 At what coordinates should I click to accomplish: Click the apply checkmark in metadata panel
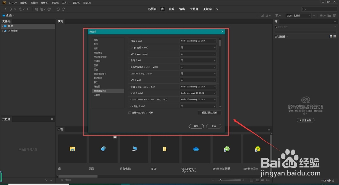[x=51, y=180]
